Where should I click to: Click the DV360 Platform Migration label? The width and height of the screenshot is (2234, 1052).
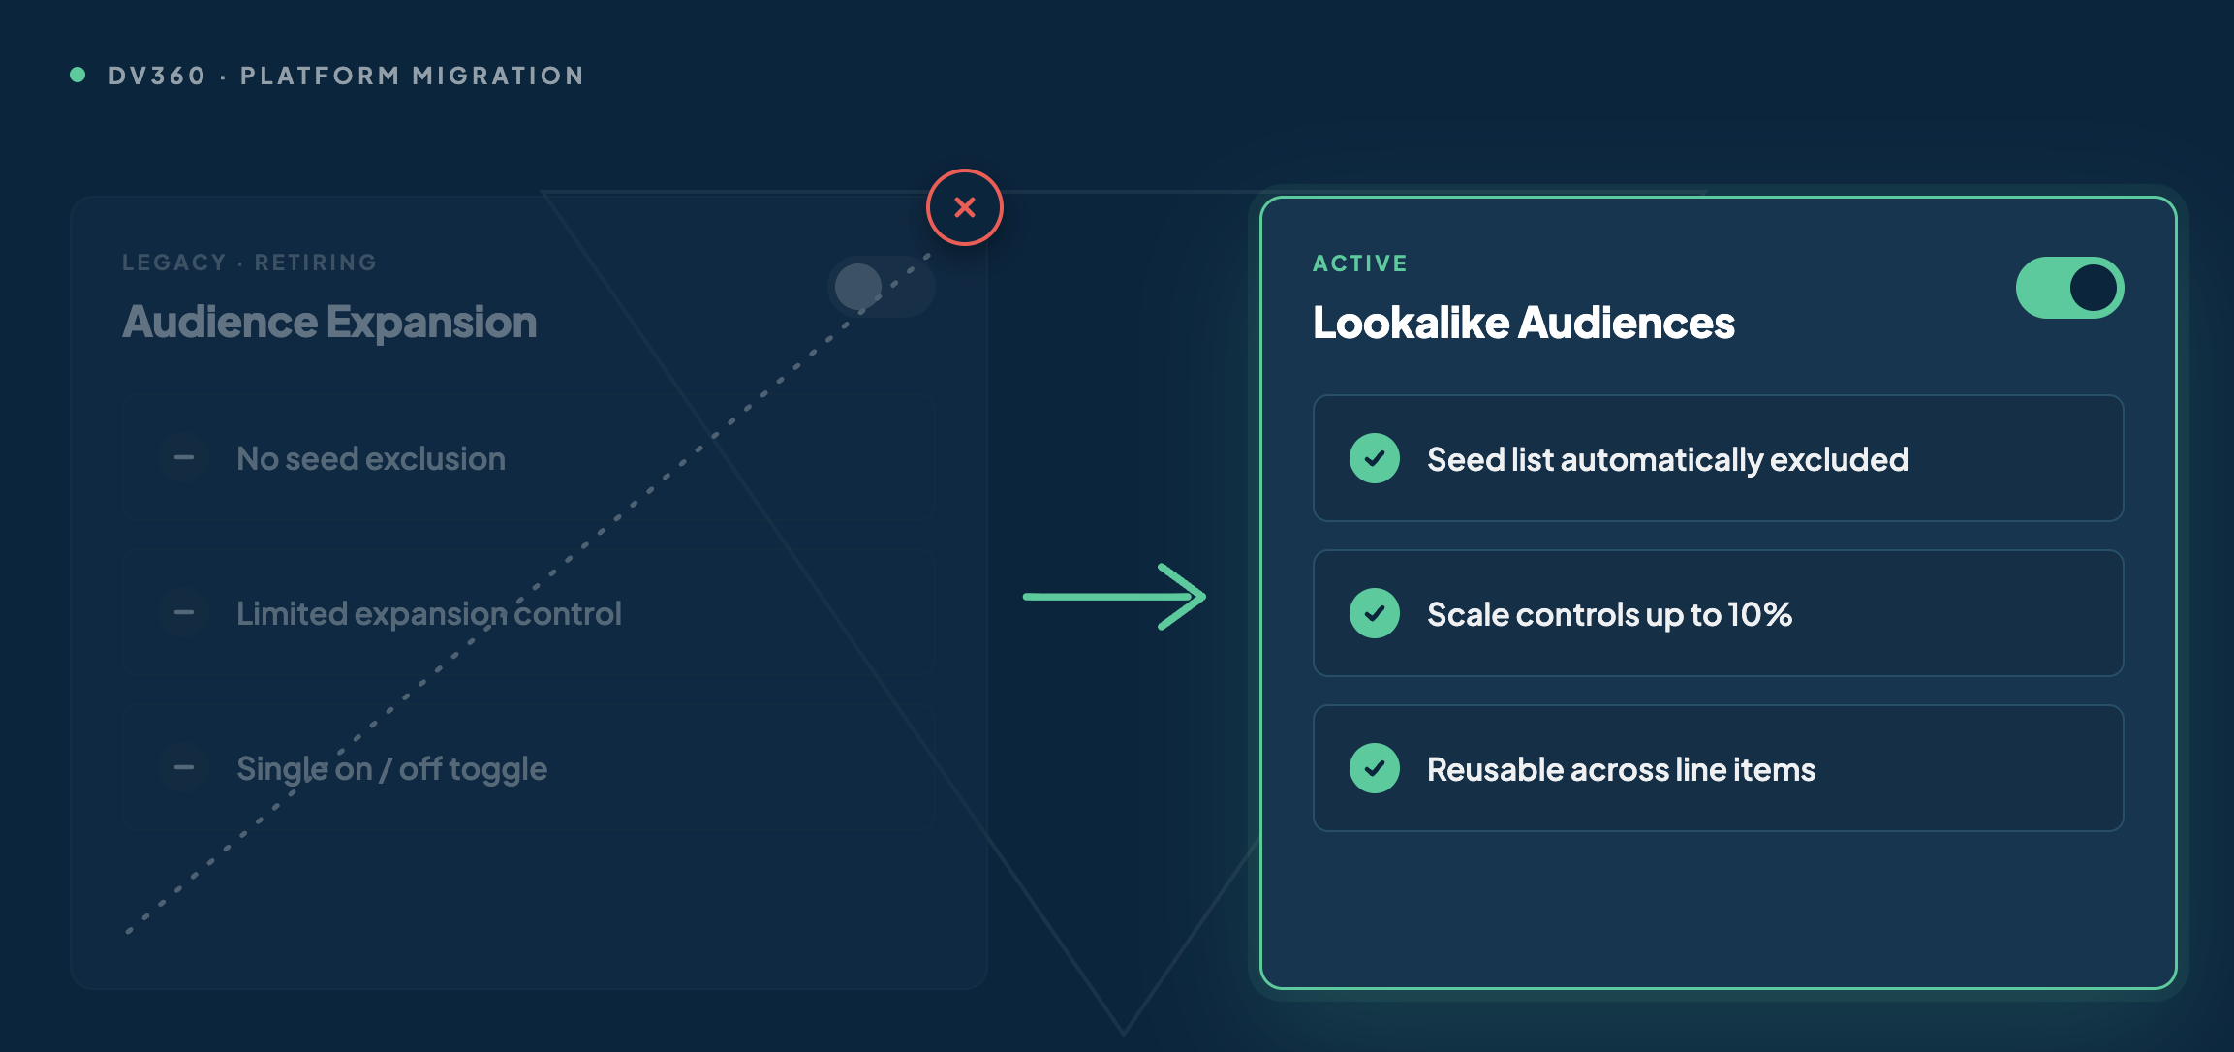pyautogui.click(x=346, y=76)
